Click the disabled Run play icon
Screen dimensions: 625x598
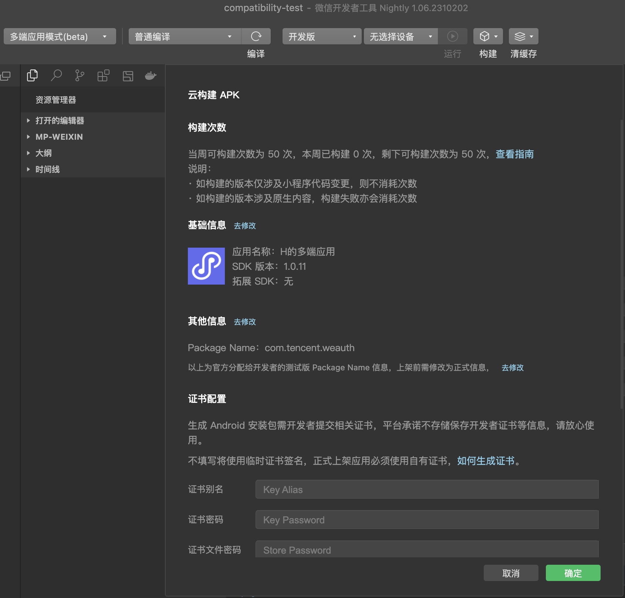click(x=453, y=36)
